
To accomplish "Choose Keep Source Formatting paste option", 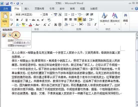I will [4, 35].
